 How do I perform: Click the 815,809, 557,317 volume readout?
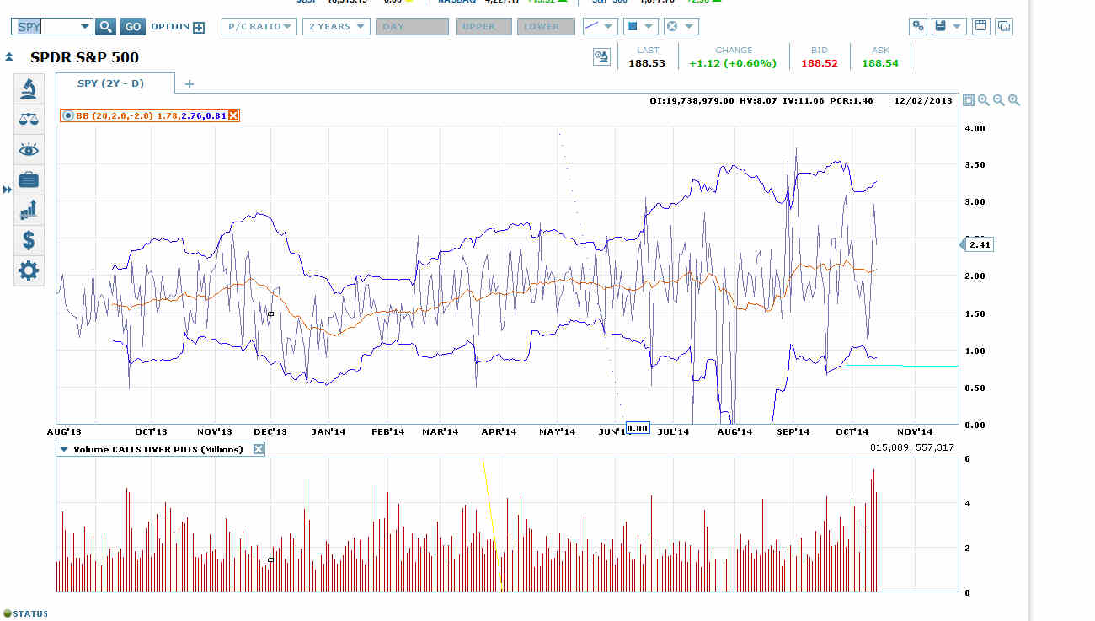click(912, 447)
